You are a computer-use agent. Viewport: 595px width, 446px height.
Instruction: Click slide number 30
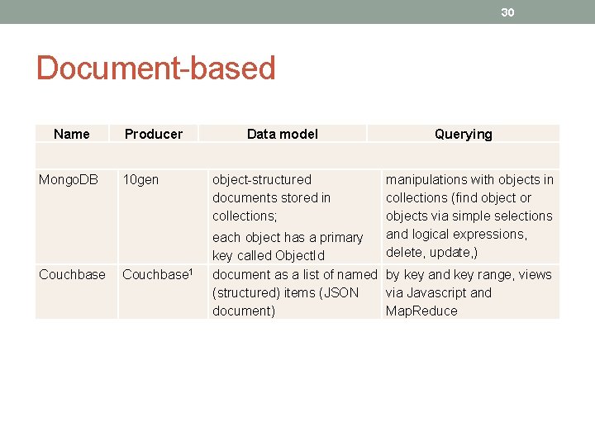507,12
